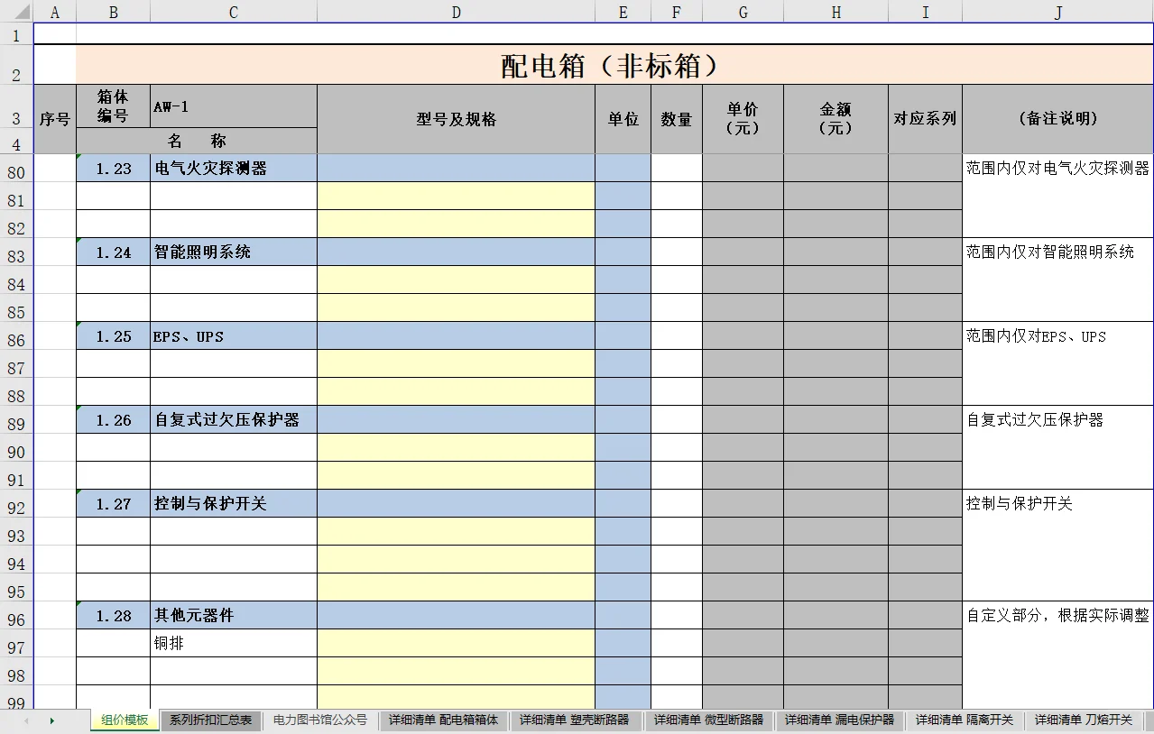
Task: Select column D header 型号及规格
Action: 456,12
